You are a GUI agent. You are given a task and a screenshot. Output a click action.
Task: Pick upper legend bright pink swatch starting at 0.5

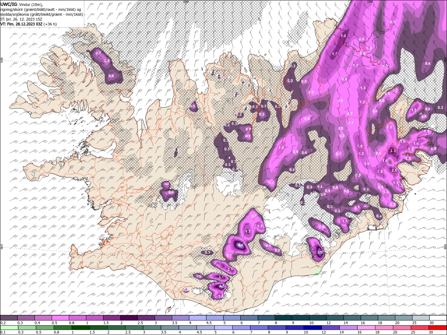click(60, 318)
